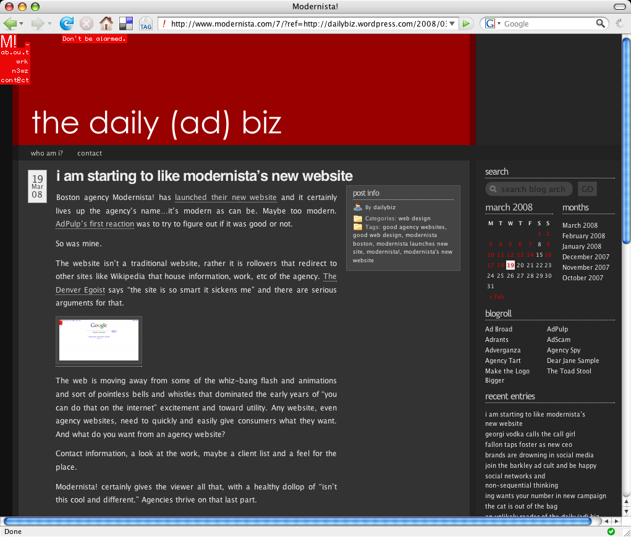Open the February 2008 archive
The width and height of the screenshot is (631, 537).
coord(583,236)
